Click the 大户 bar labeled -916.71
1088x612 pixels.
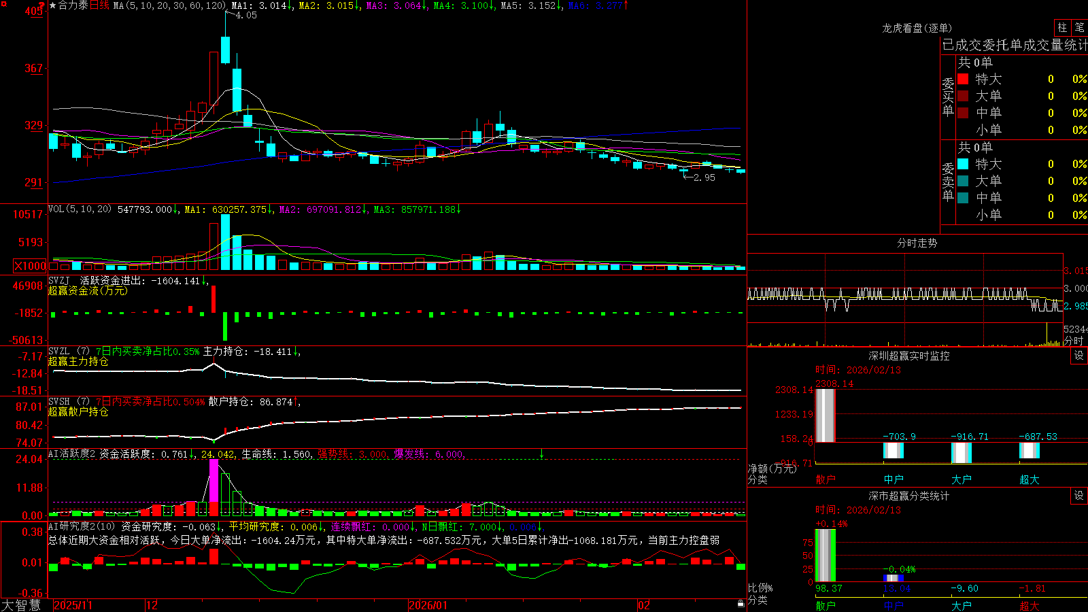pyautogui.click(x=962, y=453)
